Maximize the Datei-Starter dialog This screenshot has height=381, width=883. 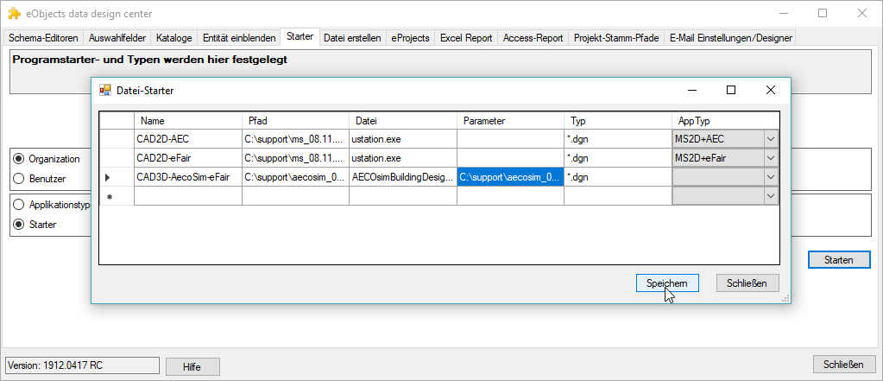(x=731, y=90)
